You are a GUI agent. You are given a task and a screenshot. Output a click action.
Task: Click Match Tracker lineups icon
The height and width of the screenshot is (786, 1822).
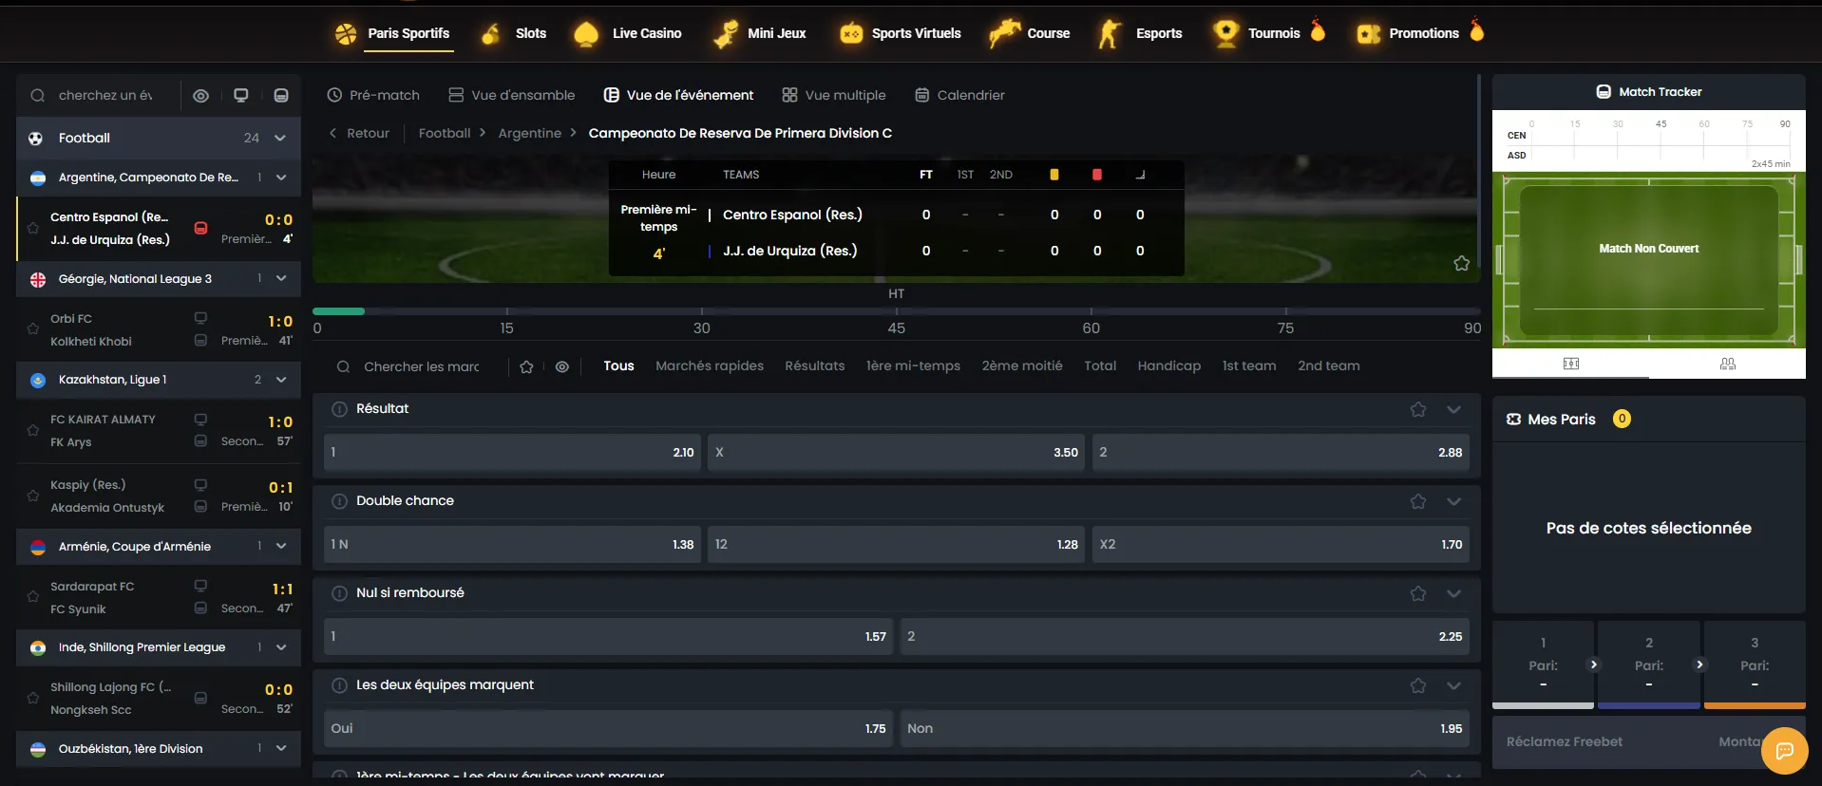point(1728,364)
